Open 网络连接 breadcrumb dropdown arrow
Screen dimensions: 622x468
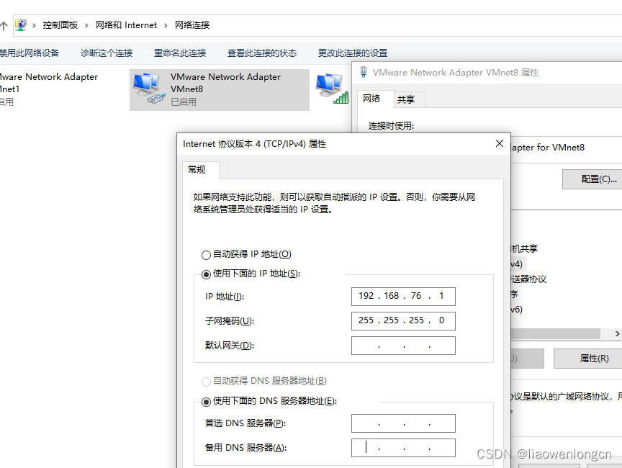220,24
